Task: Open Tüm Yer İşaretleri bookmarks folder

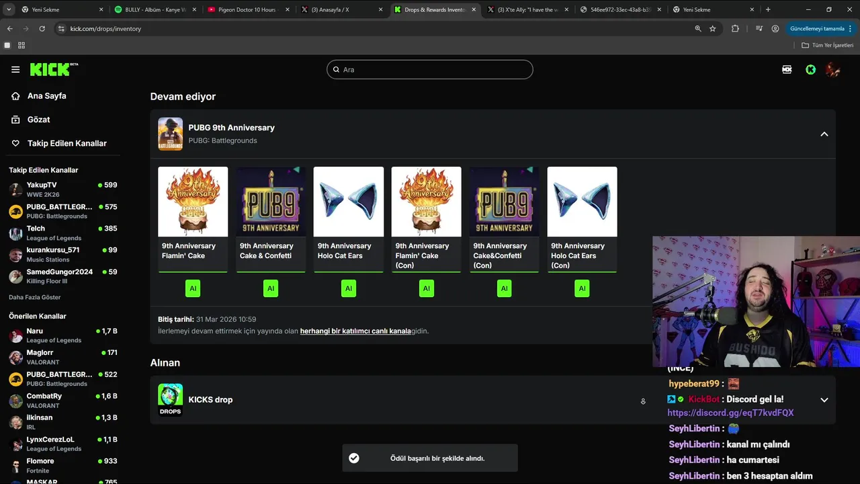Action: click(828, 45)
